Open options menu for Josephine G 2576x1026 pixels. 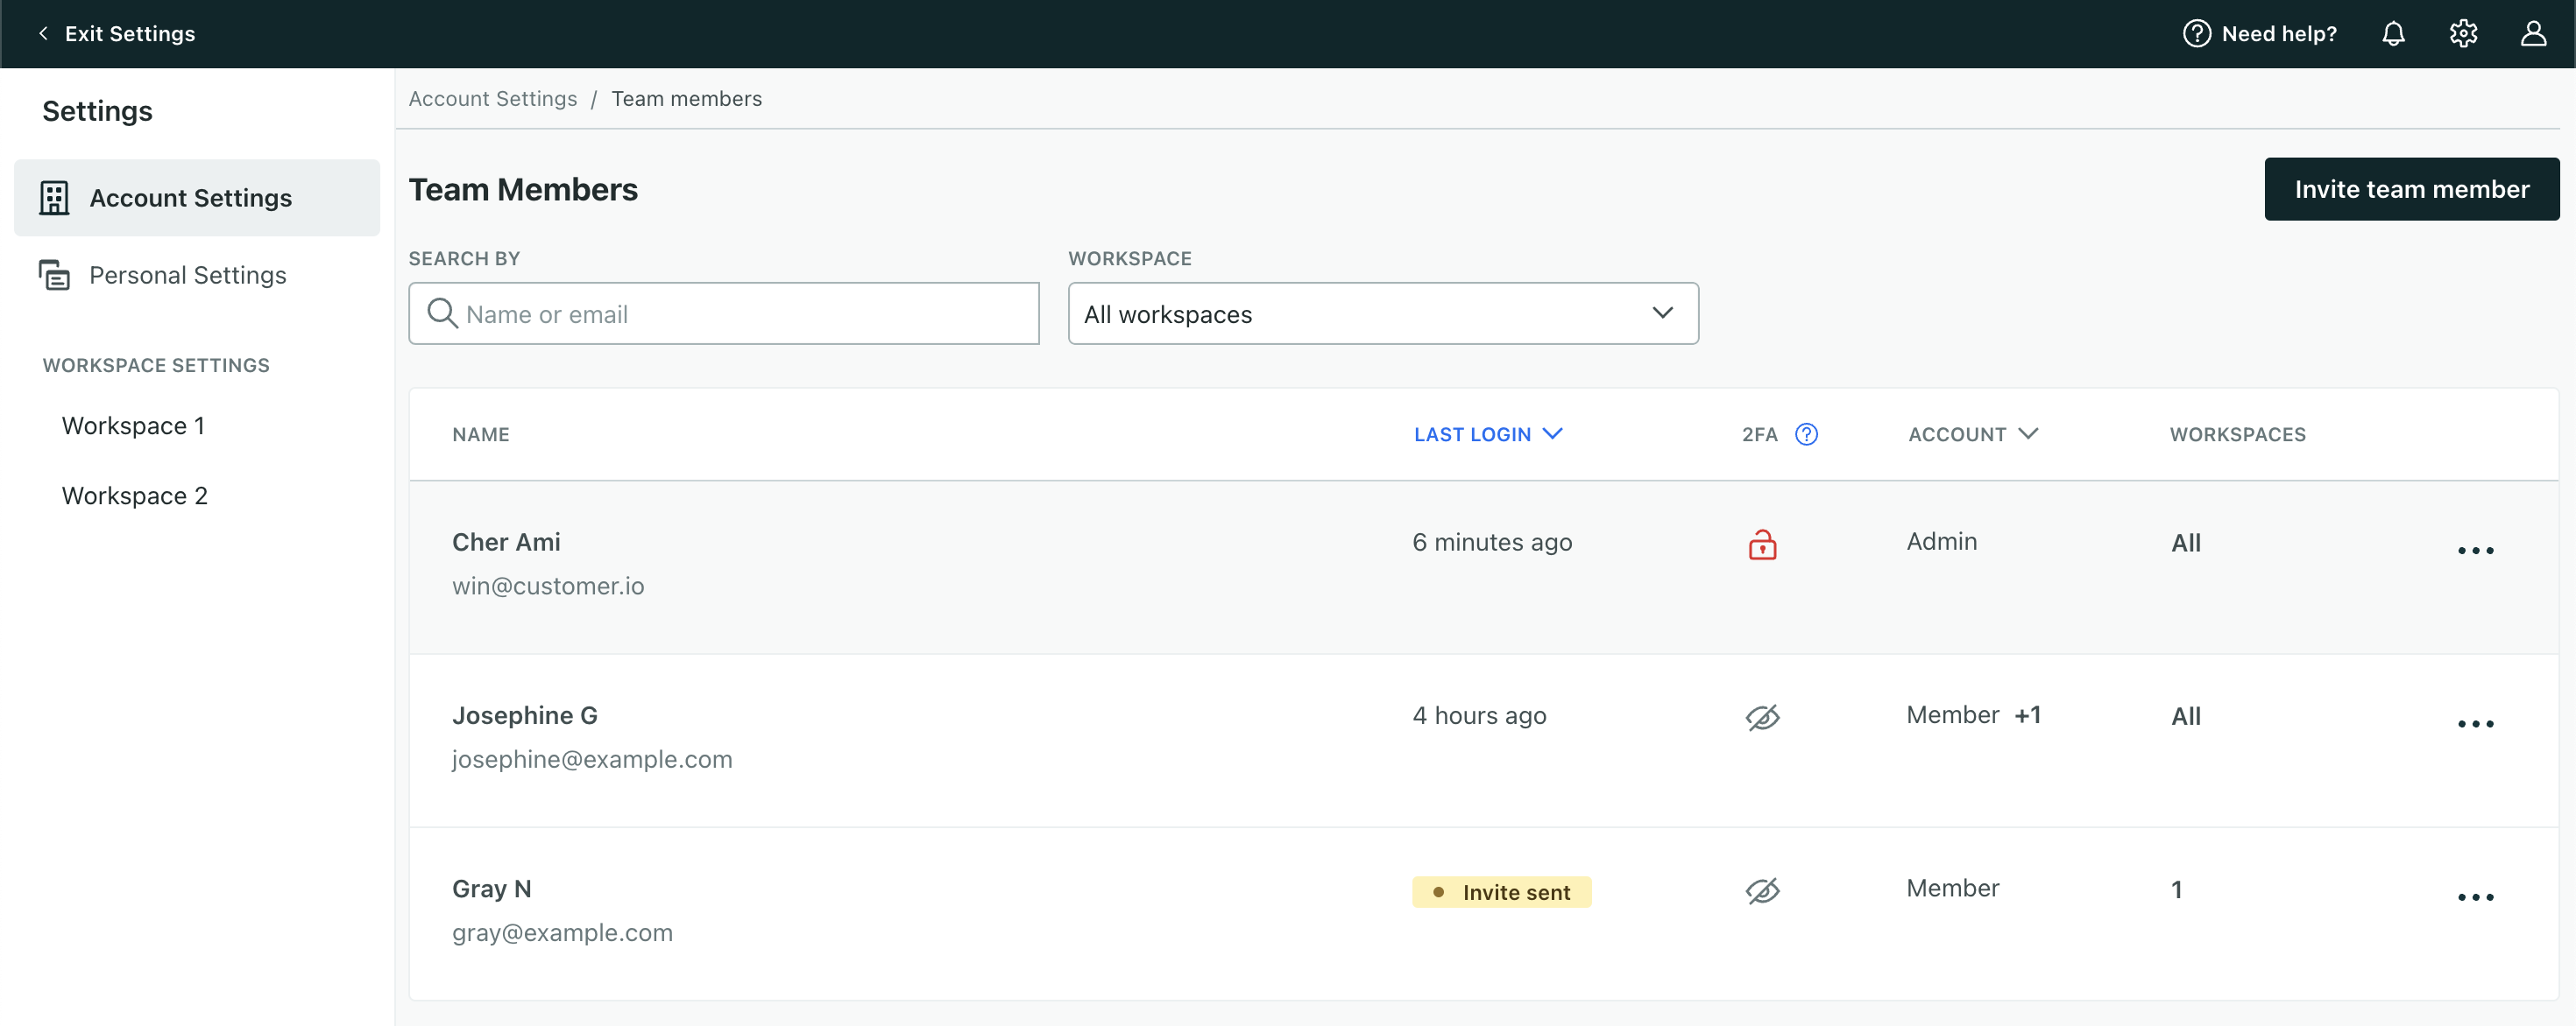click(x=2476, y=722)
